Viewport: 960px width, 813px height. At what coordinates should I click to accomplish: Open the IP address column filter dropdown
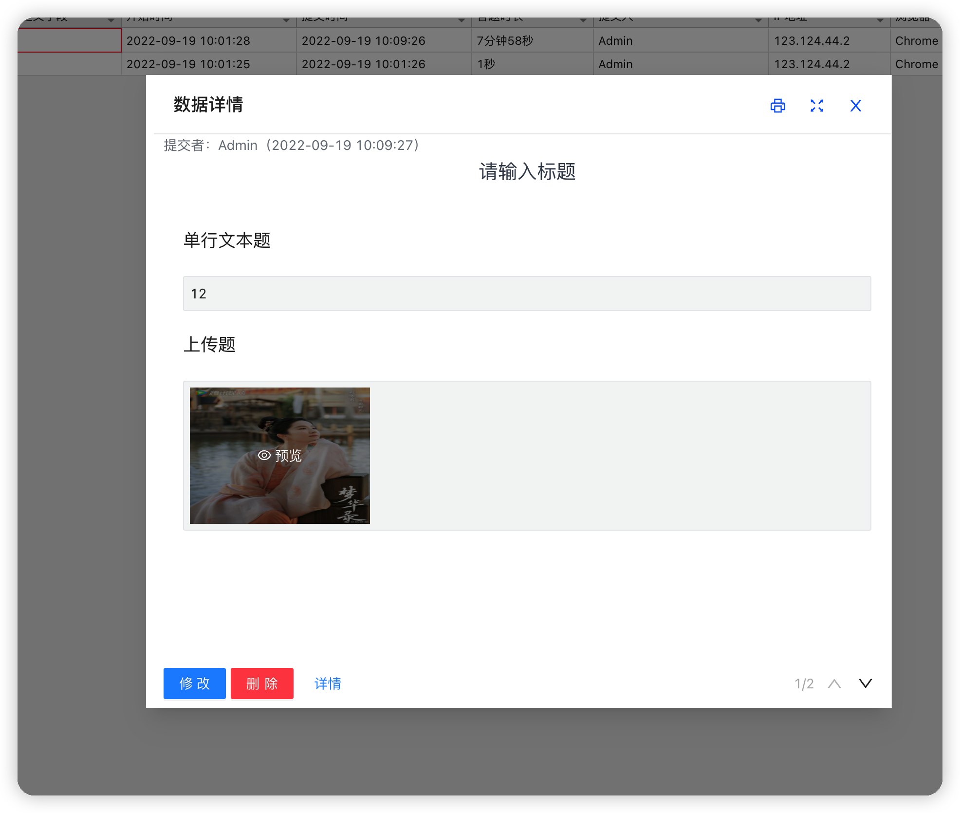click(x=880, y=20)
